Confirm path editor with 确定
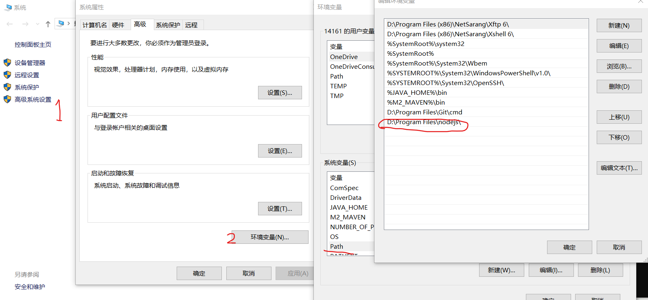 (569, 247)
